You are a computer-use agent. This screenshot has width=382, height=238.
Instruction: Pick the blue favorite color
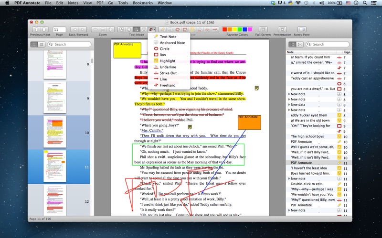244,30
